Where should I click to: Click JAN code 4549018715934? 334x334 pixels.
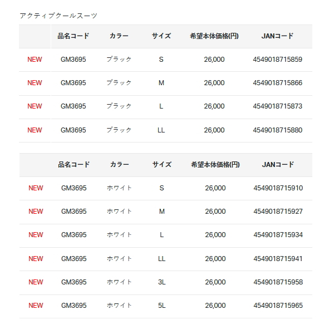pyautogui.click(x=278, y=235)
